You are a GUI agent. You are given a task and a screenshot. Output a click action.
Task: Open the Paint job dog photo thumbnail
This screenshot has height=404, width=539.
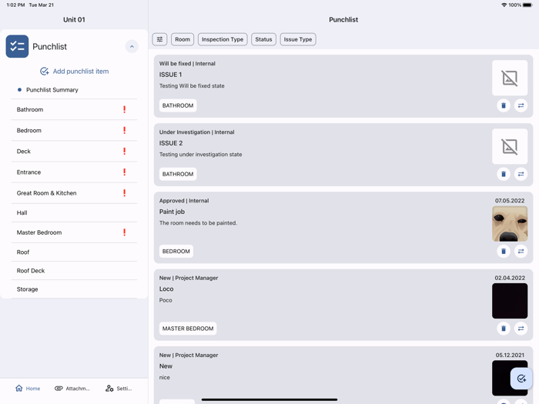[x=510, y=224]
